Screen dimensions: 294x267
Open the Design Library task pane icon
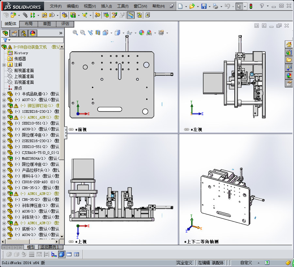pyautogui.click(x=289, y=52)
